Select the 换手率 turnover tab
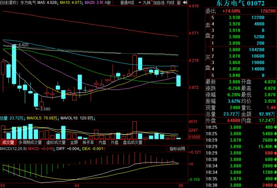Screen dimensions: 277x188 coord(89,142)
